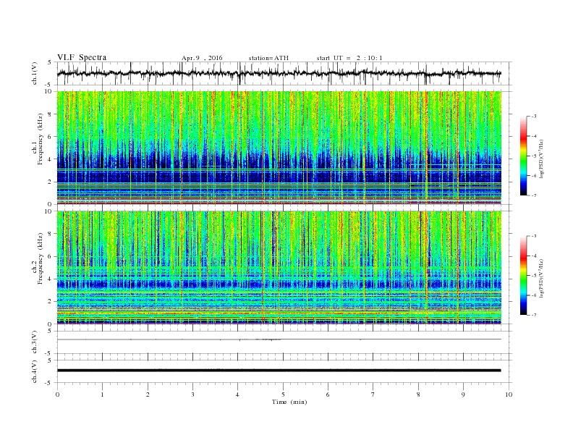Click the ch.3(V) axis label
Screen dimensions: 573x443
pos(35,342)
